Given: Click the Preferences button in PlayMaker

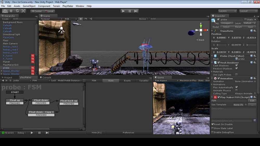Looking at the screenshot, I should 128,132.
